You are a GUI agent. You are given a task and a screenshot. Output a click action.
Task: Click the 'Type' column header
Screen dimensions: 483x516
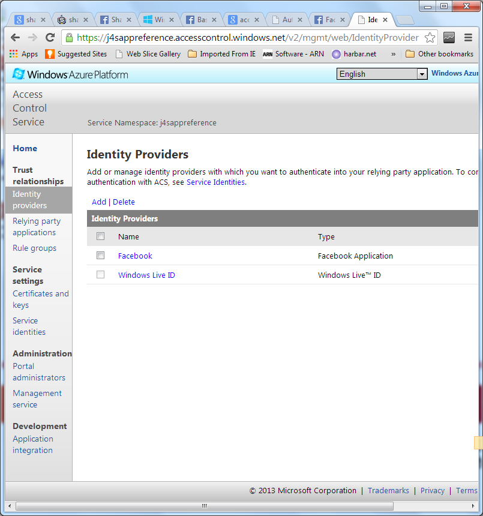[326, 236]
